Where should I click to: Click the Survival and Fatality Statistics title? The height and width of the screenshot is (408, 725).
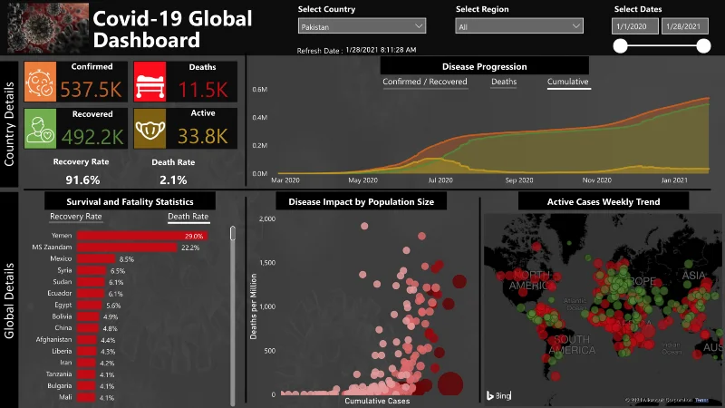point(130,201)
